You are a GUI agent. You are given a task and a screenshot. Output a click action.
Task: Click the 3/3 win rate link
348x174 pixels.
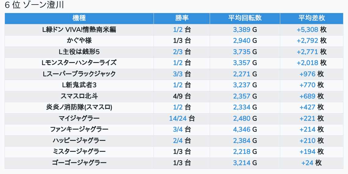(178, 74)
